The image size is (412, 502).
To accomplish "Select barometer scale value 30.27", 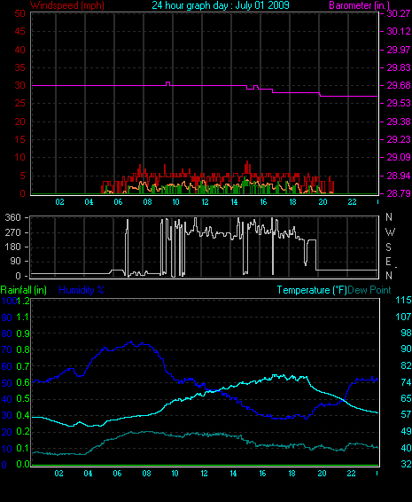I will 399,13.
